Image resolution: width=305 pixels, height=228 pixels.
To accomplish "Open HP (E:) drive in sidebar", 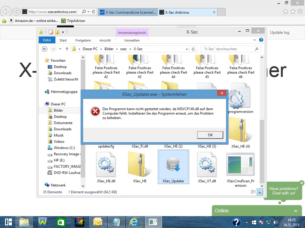I will click(56, 160).
